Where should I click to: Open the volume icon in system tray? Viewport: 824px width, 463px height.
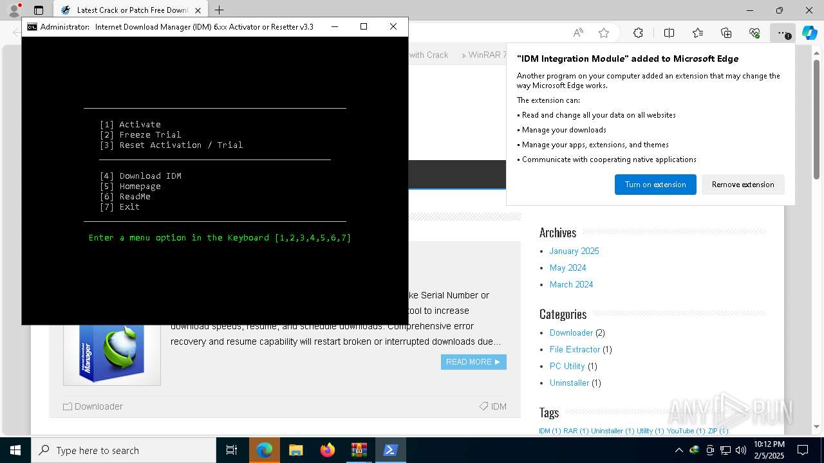(740, 450)
